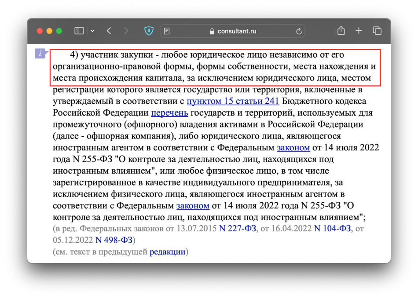
Task: Click the date text '05.12.2022'
Action: 73,240
